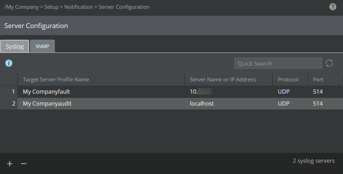Click UDP protocol in My Companyaudit row

pos(284,103)
